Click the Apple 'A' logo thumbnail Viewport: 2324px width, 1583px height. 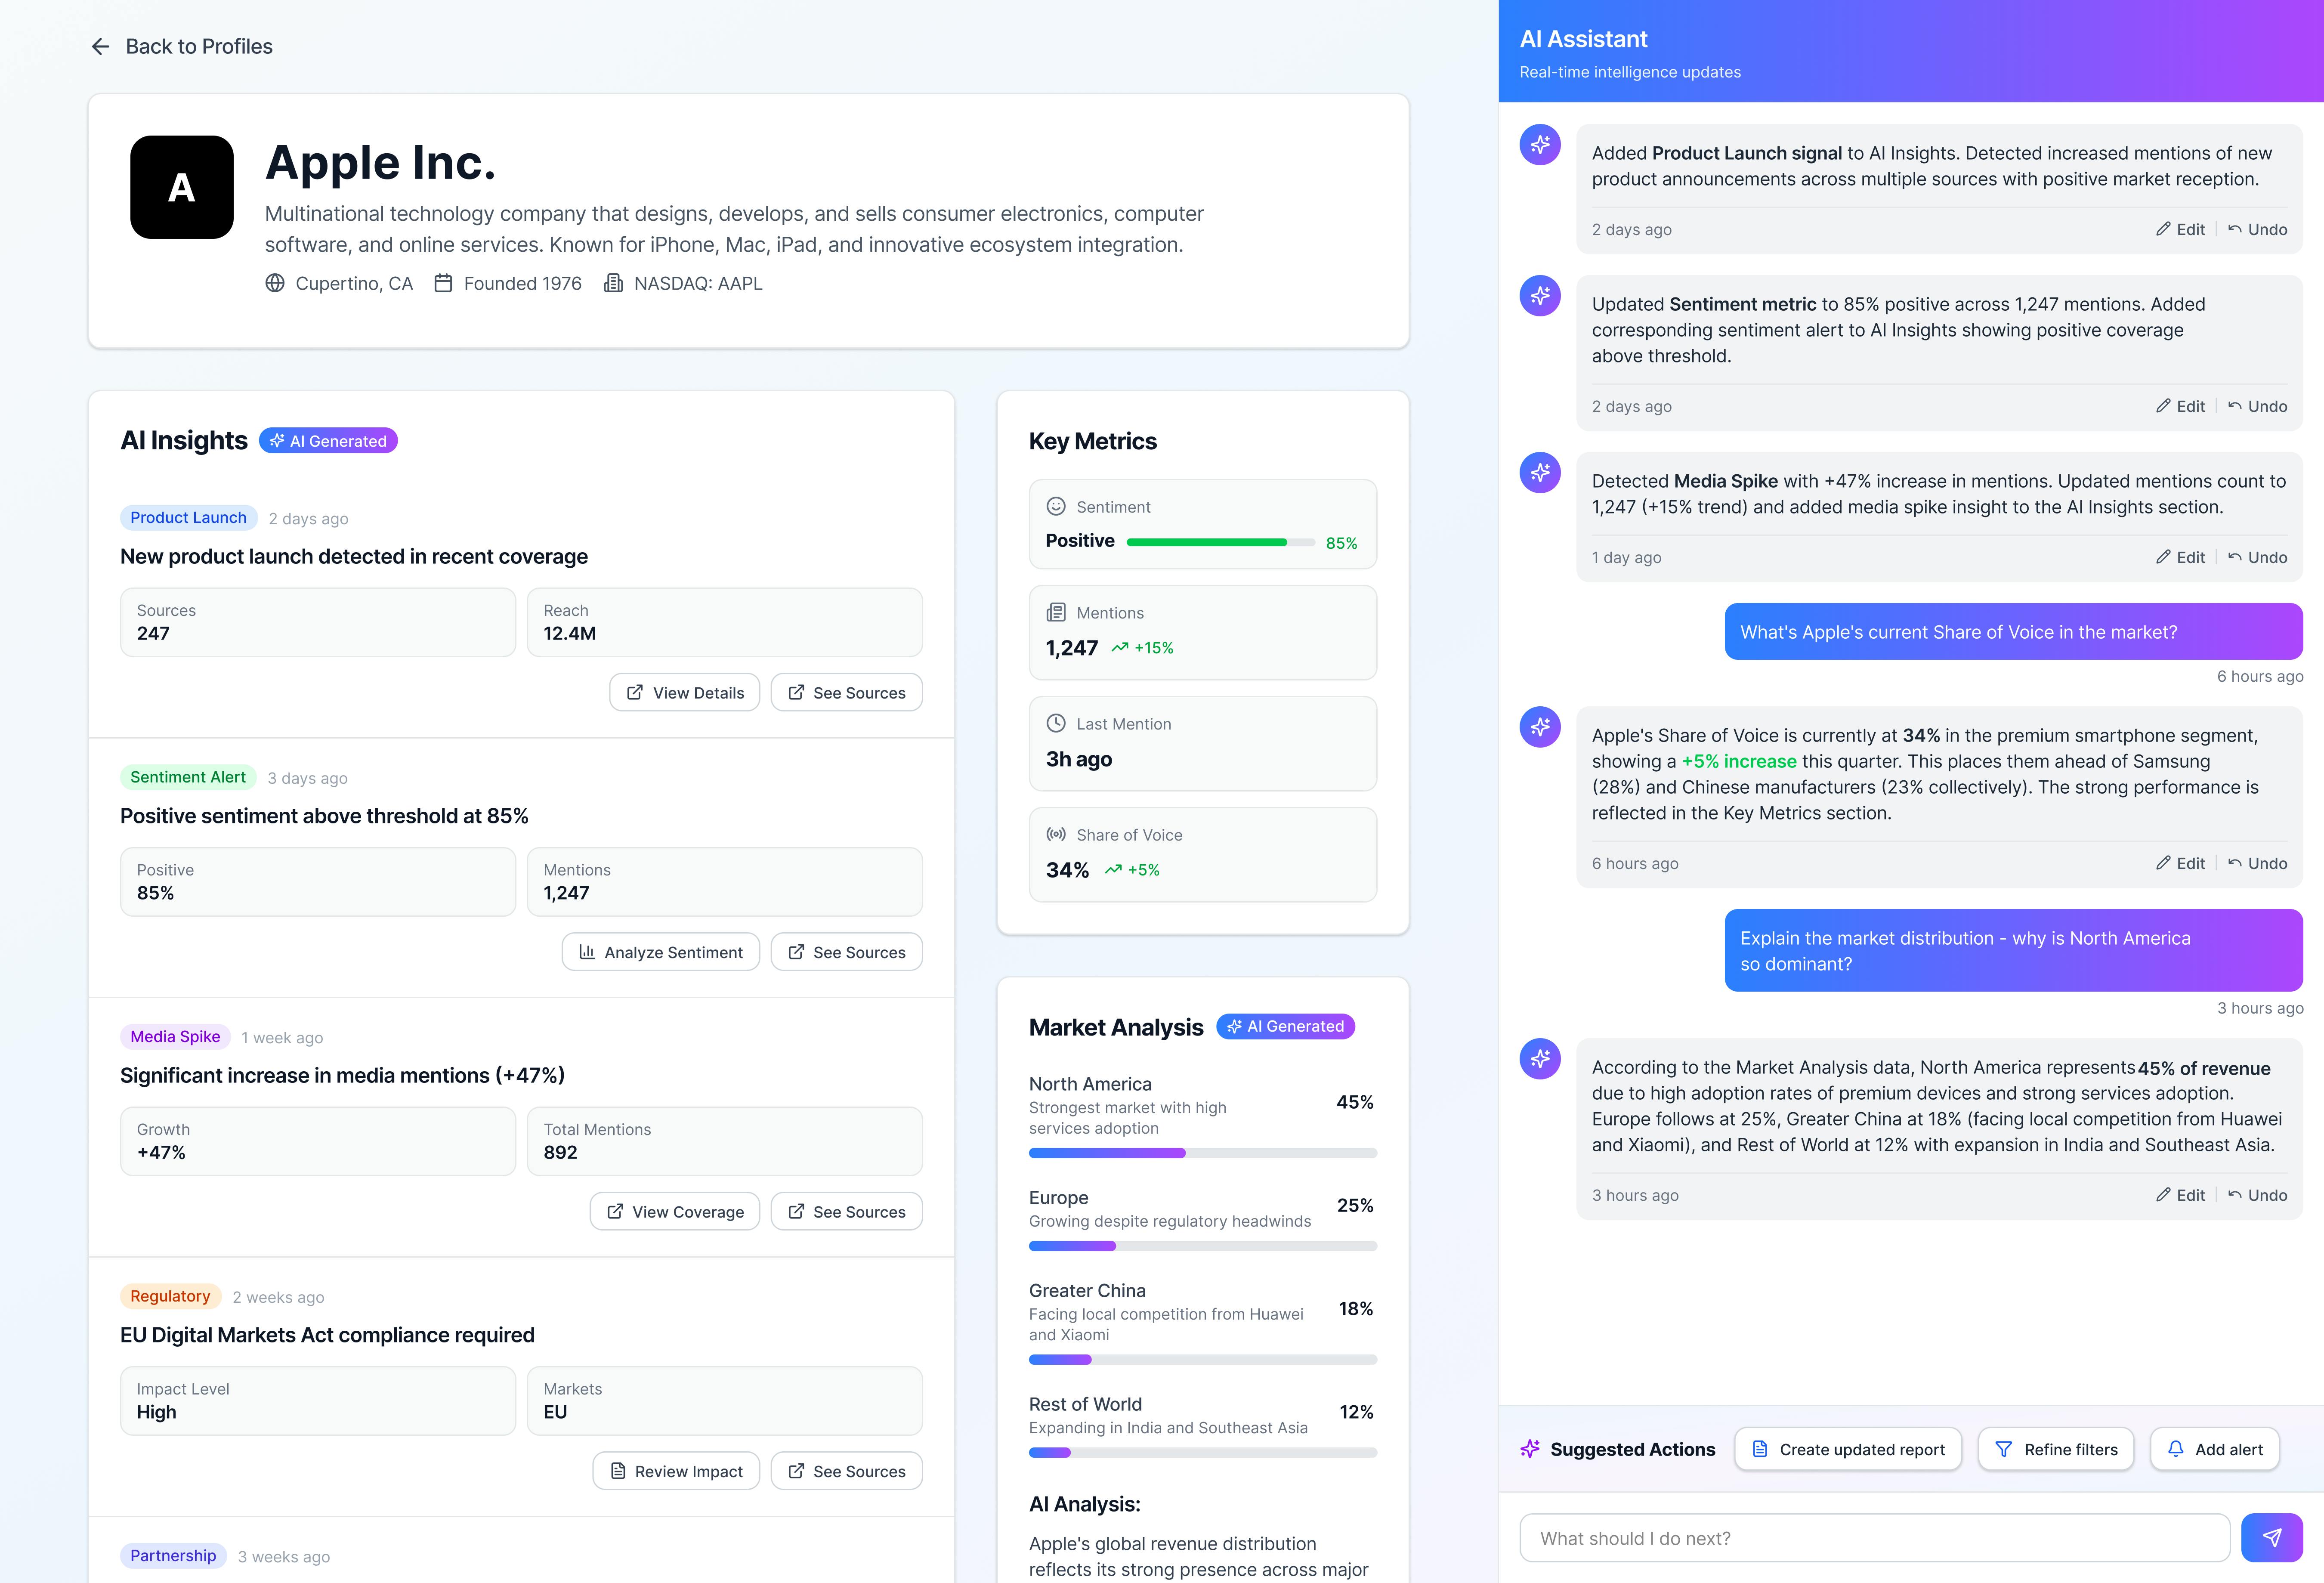tap(182, 187)
